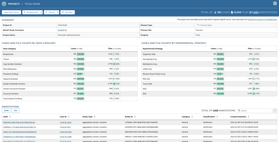Image resolution: width=279 pixels, height=142 pixels.
Task: Click the Pancreas primary site value
Action: point(199,30)
